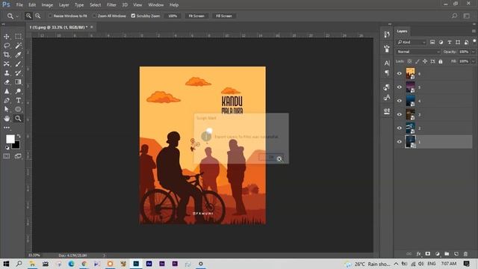Viewport: 478px width, 269px height.
Task: Select the Zoom tool in toolbox
Action: pyautogui.click(x=18, y=118)
